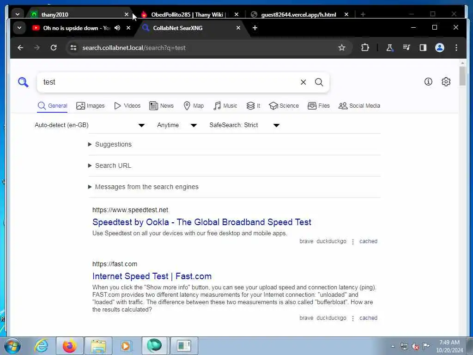This screenshot has height=355, width=473.
Task: Open Firefox from taskbar
Action: coord(70,346)
